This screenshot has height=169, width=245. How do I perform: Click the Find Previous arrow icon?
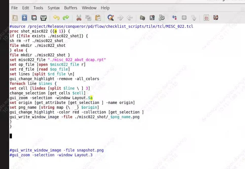[x=130, y=18]
